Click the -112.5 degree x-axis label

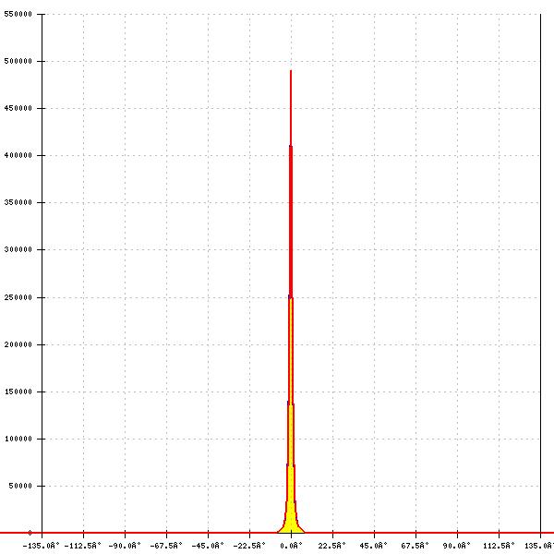click(x=83, y=546)
